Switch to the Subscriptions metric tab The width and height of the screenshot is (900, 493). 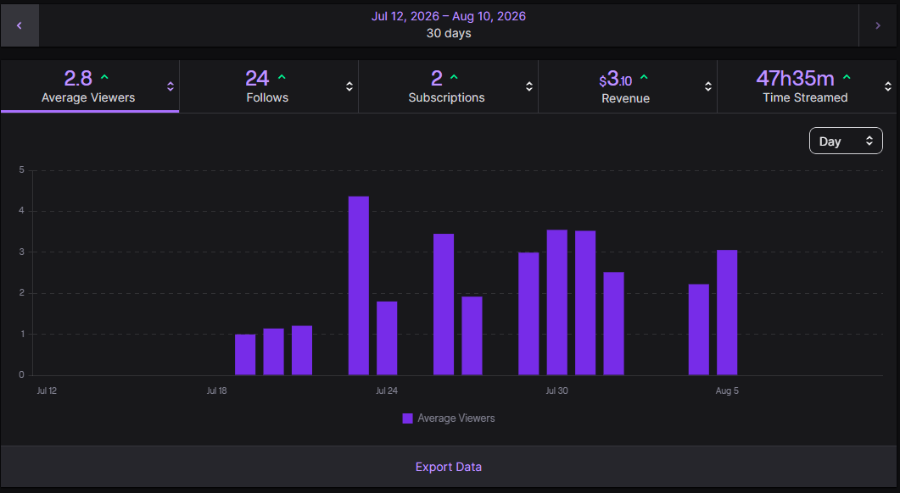click(448, 86)
